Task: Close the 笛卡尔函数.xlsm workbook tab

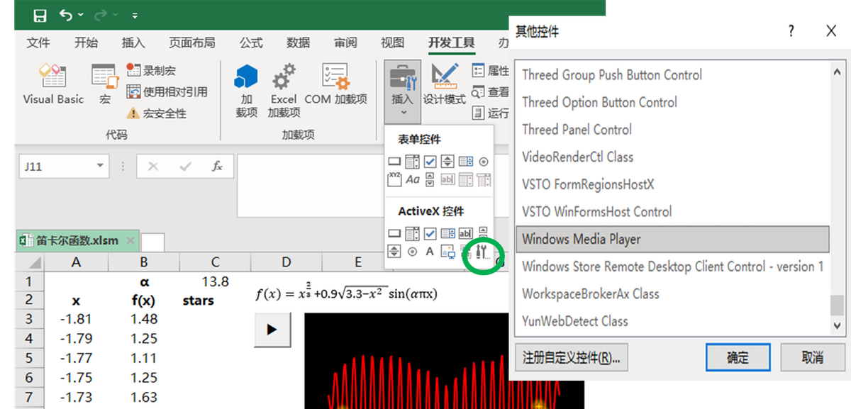Action: pos(130,240)
